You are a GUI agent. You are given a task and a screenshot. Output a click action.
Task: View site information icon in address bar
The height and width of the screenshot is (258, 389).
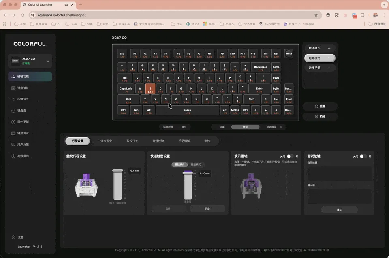(32, 15)
